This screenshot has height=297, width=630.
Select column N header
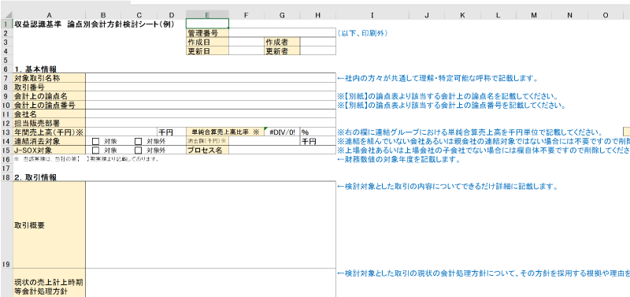click(x=569, y=15)
